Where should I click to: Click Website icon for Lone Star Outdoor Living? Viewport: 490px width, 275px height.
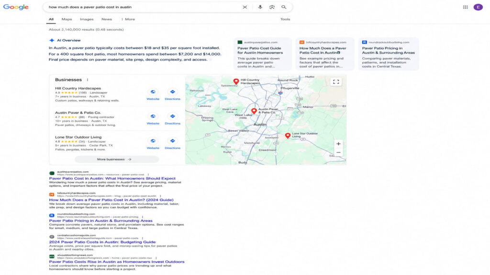coord(153,141)
